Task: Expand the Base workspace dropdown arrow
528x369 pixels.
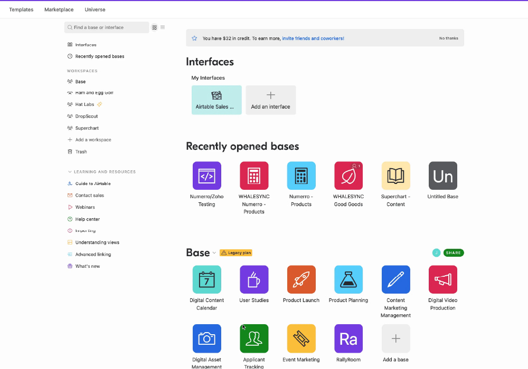Action: 214,253
